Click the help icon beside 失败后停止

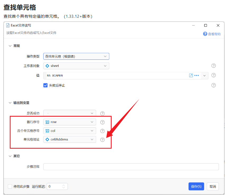coord(214,85)
